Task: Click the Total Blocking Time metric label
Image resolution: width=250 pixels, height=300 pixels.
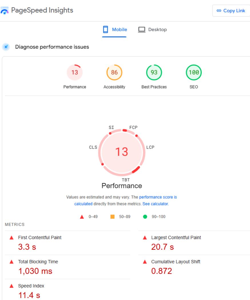Action: click(38, 261)
